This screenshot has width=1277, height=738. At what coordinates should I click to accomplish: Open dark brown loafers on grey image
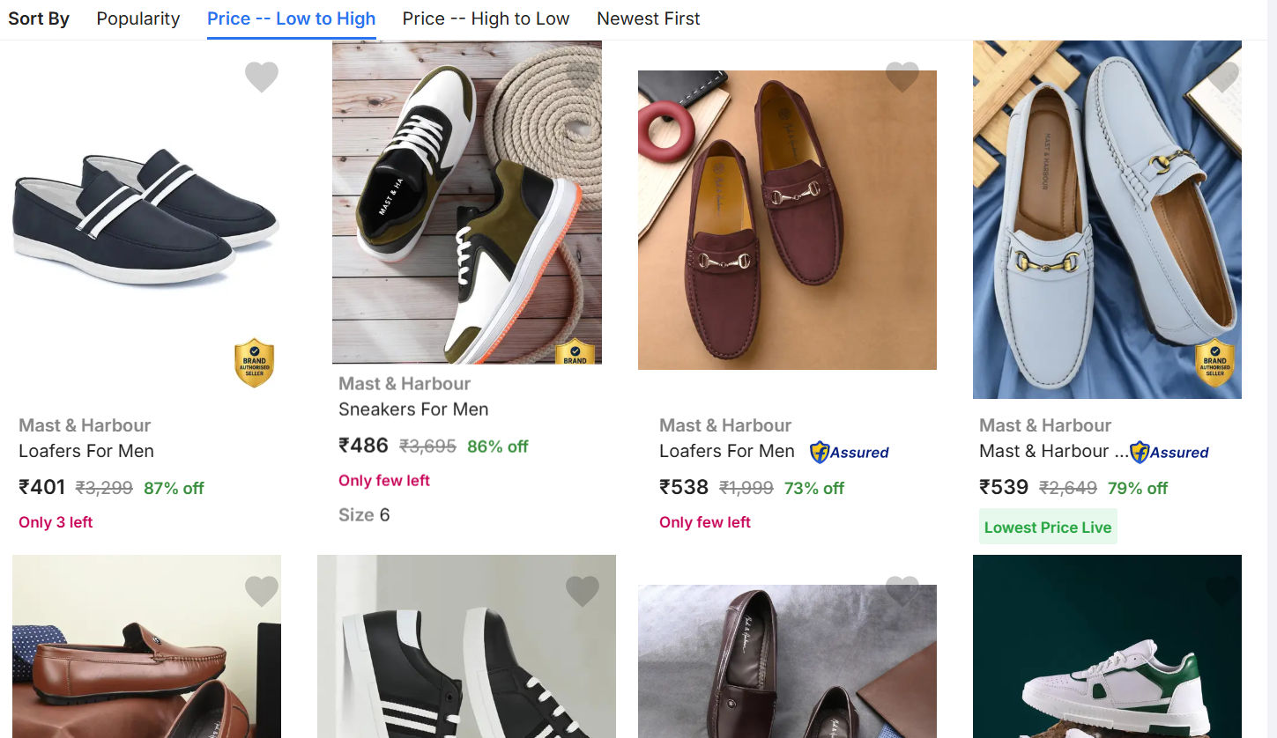[787, 661]
